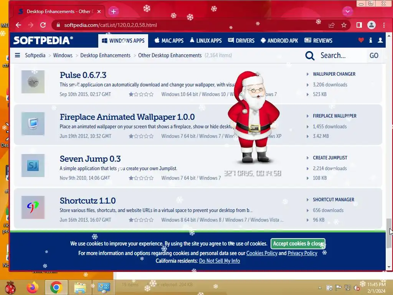
Task: Open Firefox from the taskbar
Action: 33,287
